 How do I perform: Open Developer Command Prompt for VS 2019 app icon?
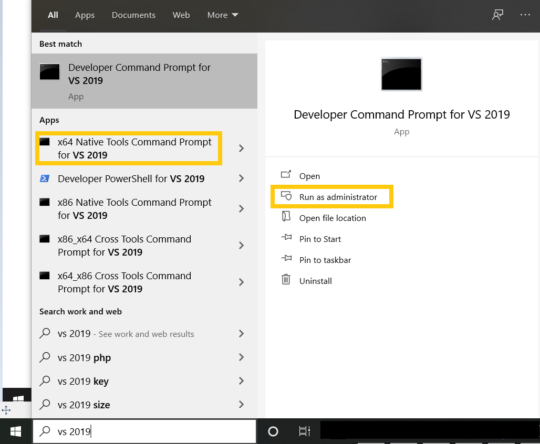pyautogui.click(x=49, y=71)
